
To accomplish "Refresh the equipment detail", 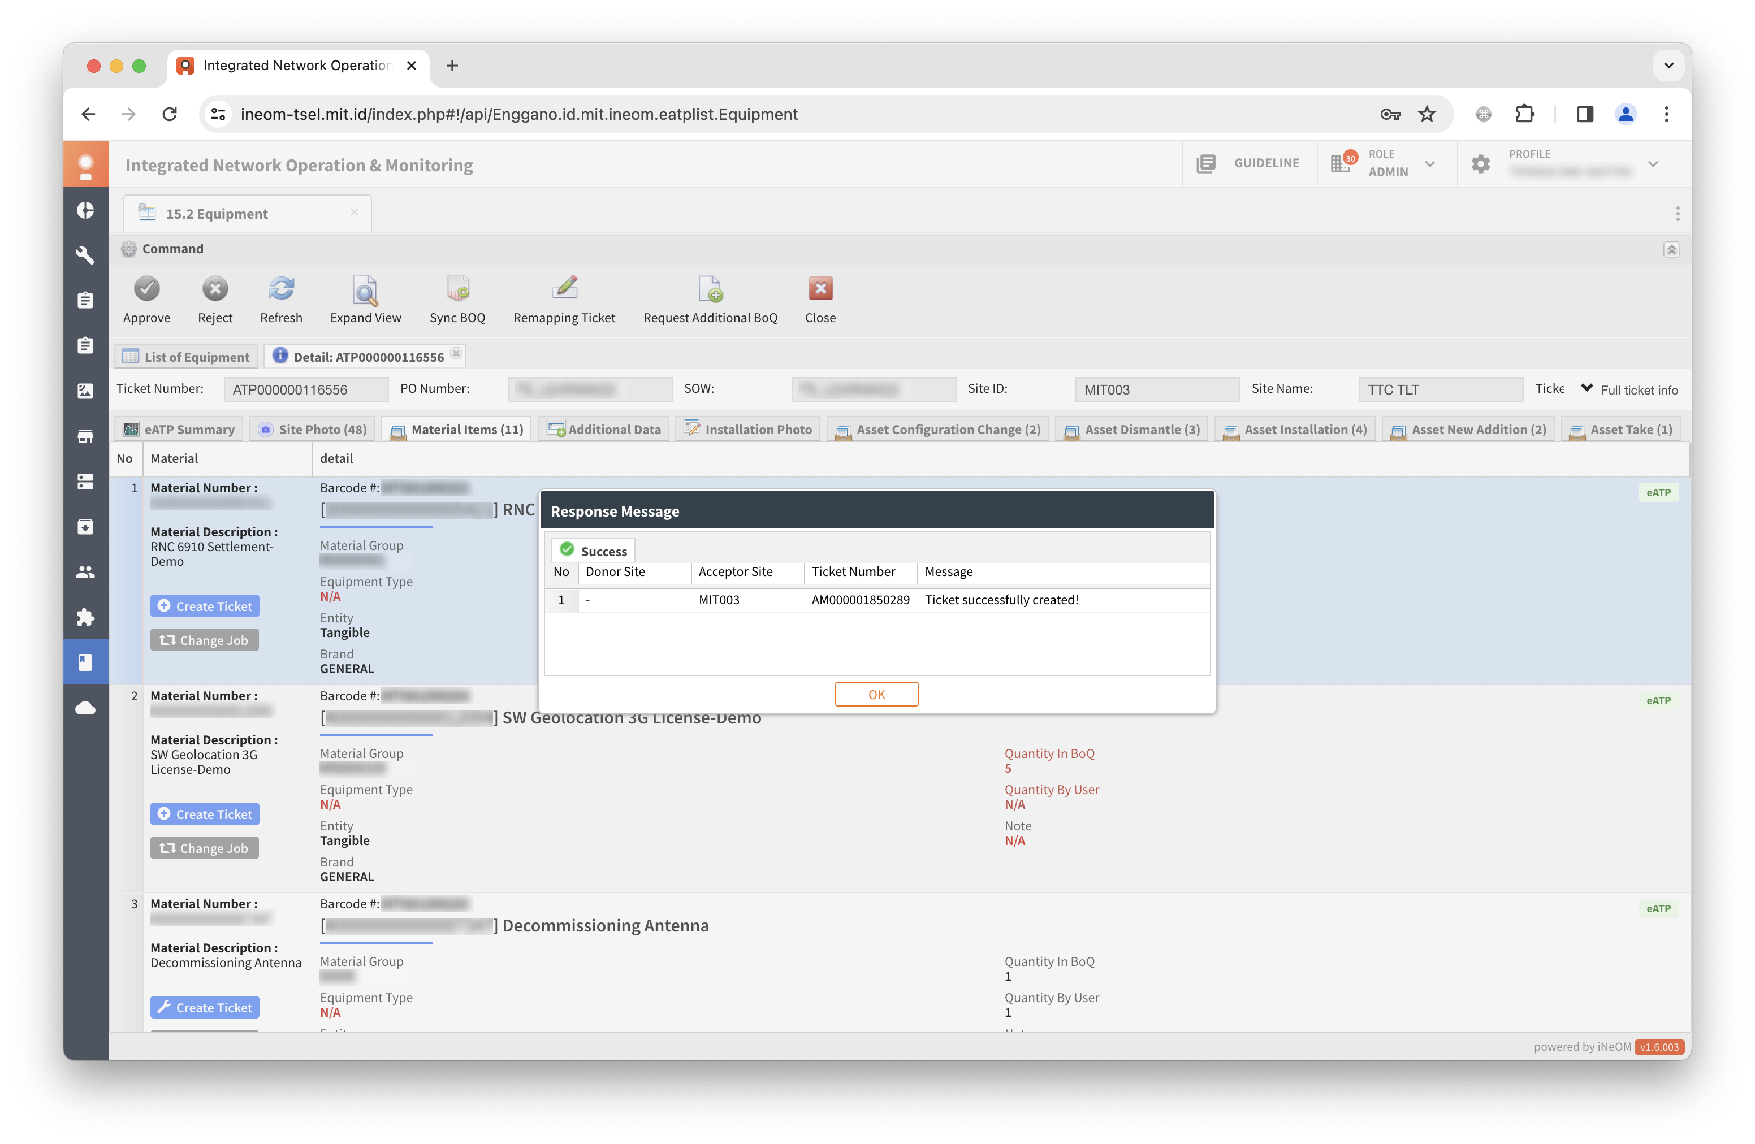I will [x=281, y=289].
